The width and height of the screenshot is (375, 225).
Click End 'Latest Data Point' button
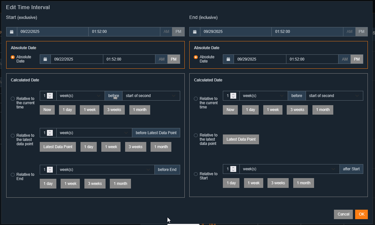tap(241, 139)
